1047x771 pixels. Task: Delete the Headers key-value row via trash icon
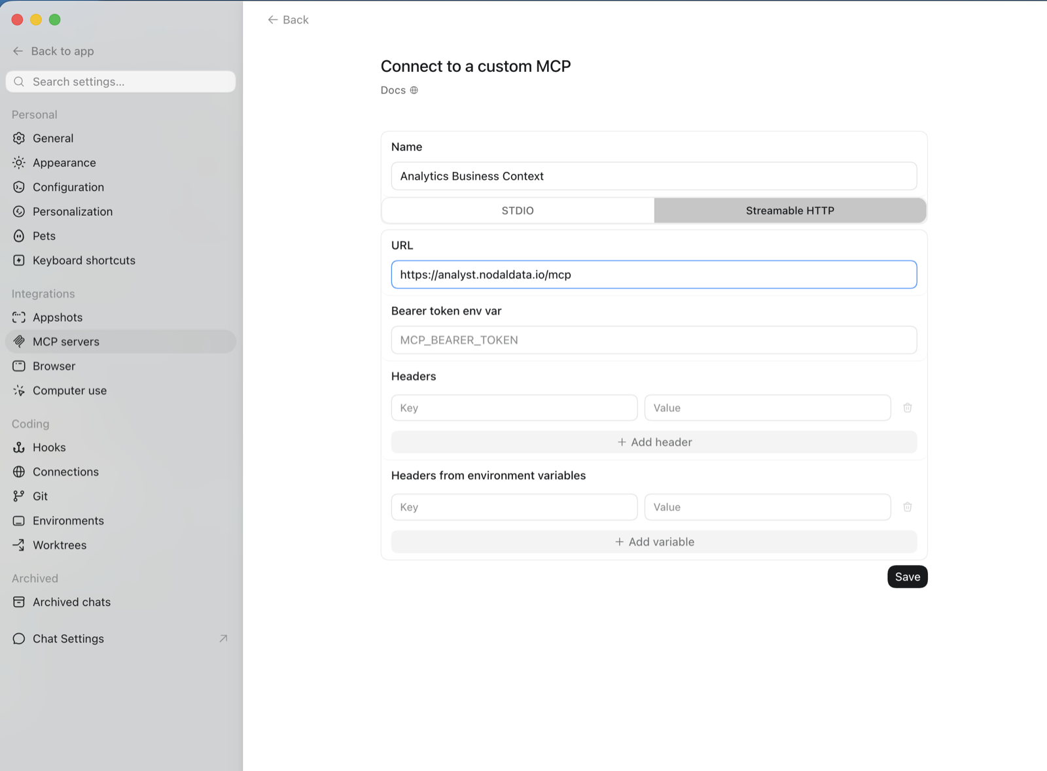click(x=908, y=407)
